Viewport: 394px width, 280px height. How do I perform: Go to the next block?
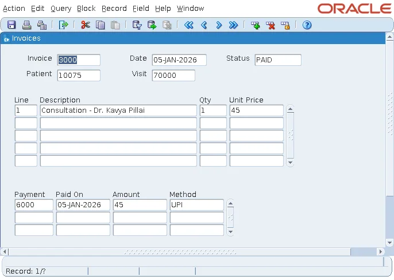click(x=233, y=25)
